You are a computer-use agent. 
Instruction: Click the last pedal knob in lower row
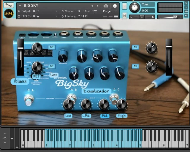click(119, 73)
